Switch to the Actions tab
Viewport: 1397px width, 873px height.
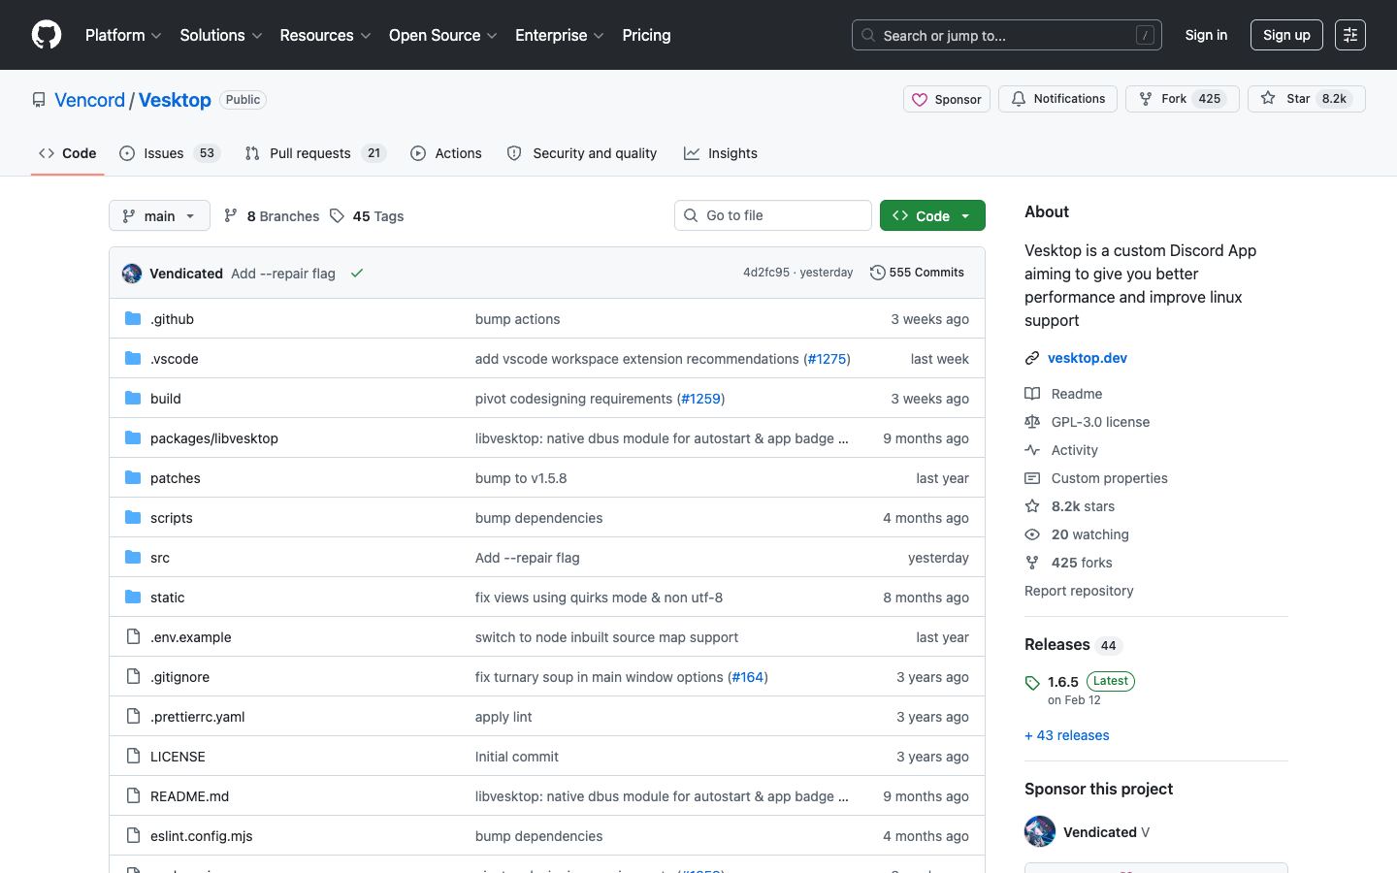pyautogui.click(x=446, y=153)
